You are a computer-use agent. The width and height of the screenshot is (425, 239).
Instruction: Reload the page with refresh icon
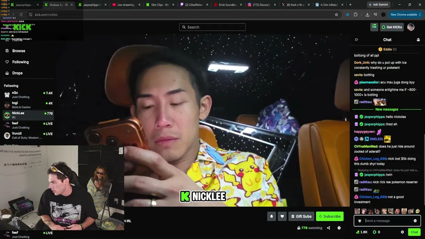21,15
